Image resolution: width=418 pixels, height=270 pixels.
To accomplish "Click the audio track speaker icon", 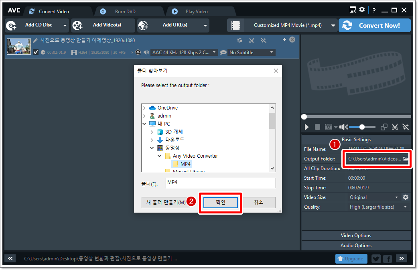I will (x=146, y=52).
